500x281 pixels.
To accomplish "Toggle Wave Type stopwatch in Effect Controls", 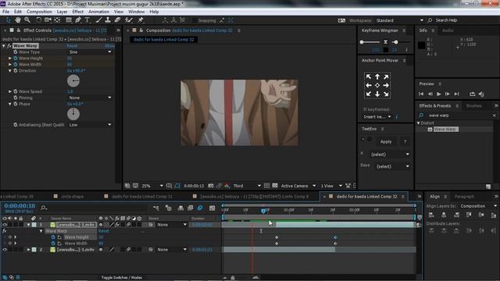I will click(16, 52).
